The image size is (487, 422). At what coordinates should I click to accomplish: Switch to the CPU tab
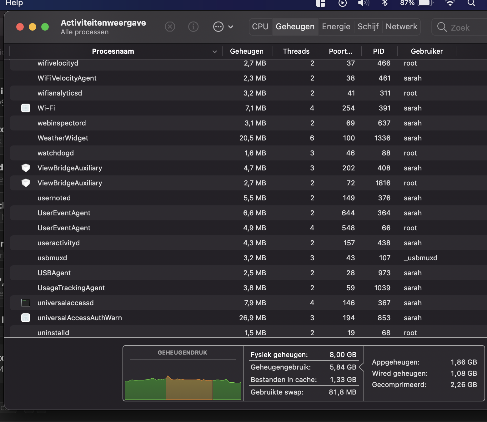pos(260,27)
